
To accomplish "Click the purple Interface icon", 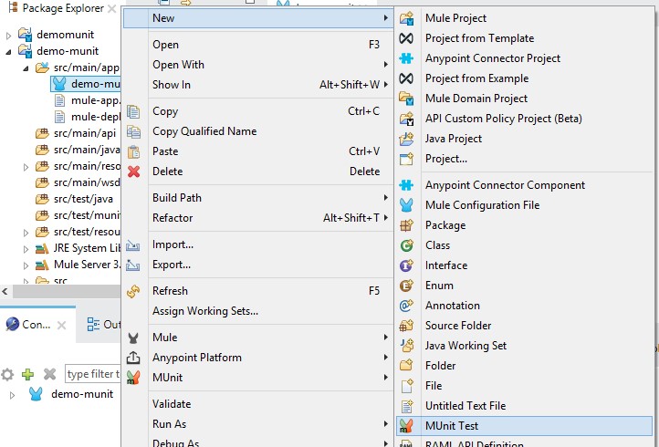I will tap(406, 265).
